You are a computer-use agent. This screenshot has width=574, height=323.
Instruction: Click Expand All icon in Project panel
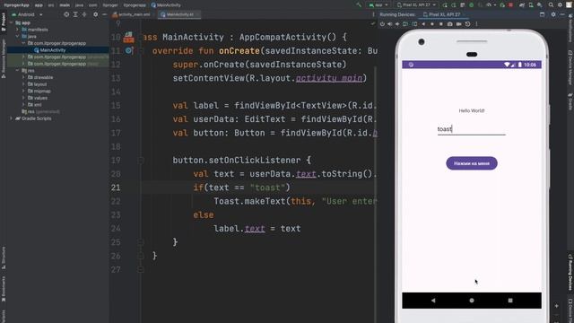pos(75,14)
